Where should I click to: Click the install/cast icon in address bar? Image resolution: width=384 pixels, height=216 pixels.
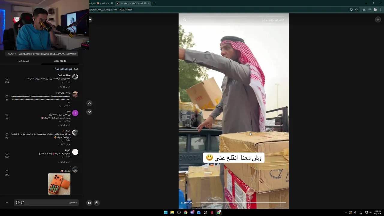coord(351,10)
